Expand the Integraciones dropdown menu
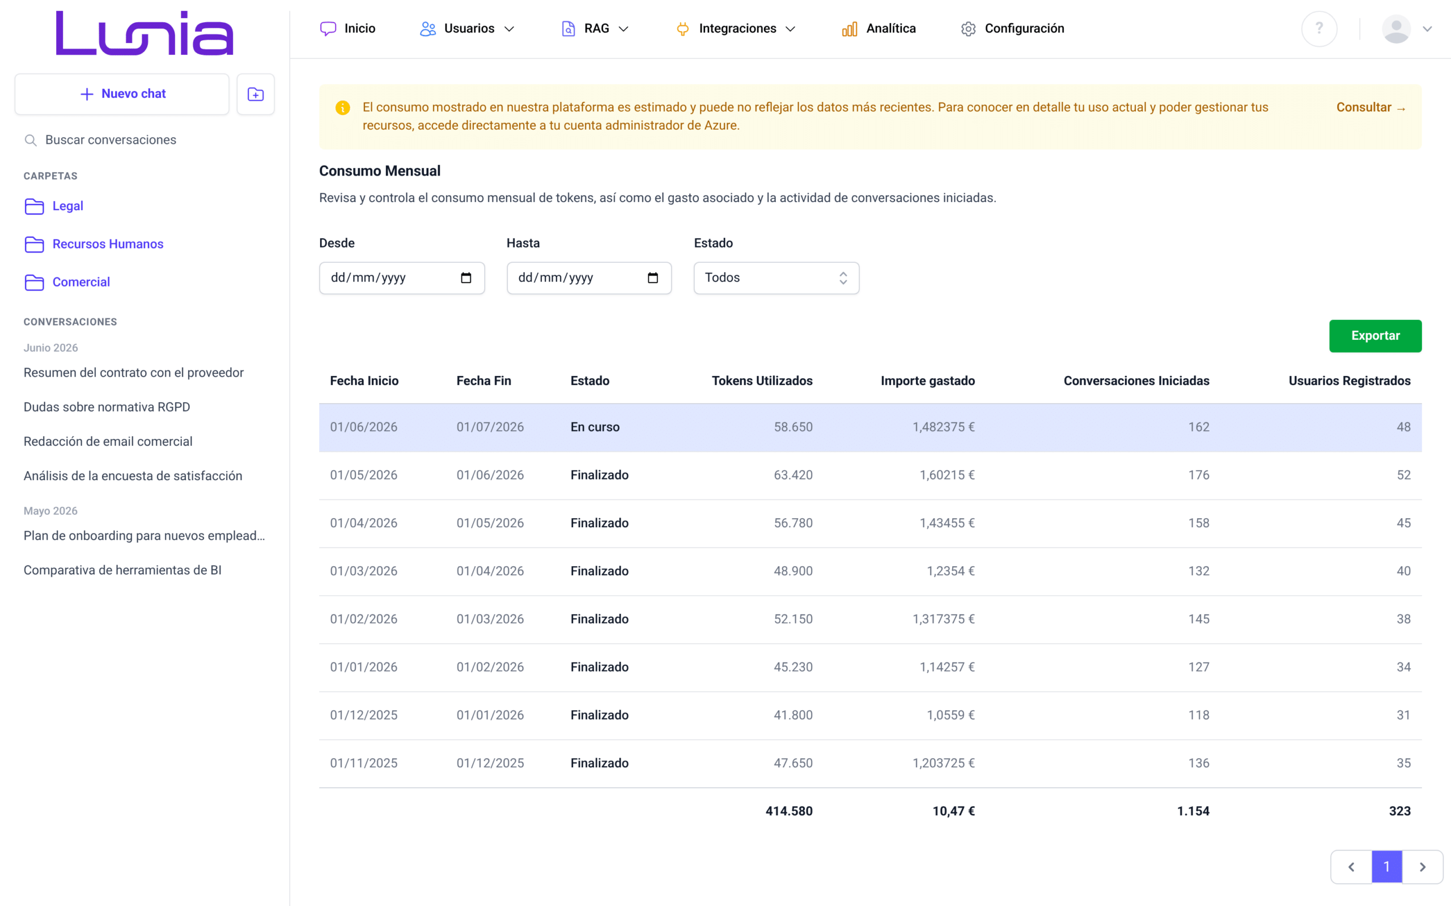1451x906 pixels. tap(736, 29)
